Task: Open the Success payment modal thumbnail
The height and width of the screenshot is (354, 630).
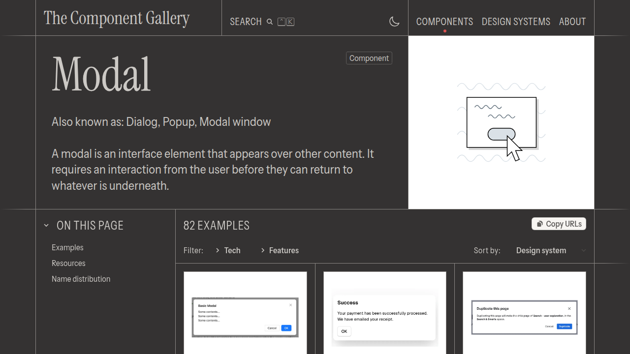Action: (385, 313)
